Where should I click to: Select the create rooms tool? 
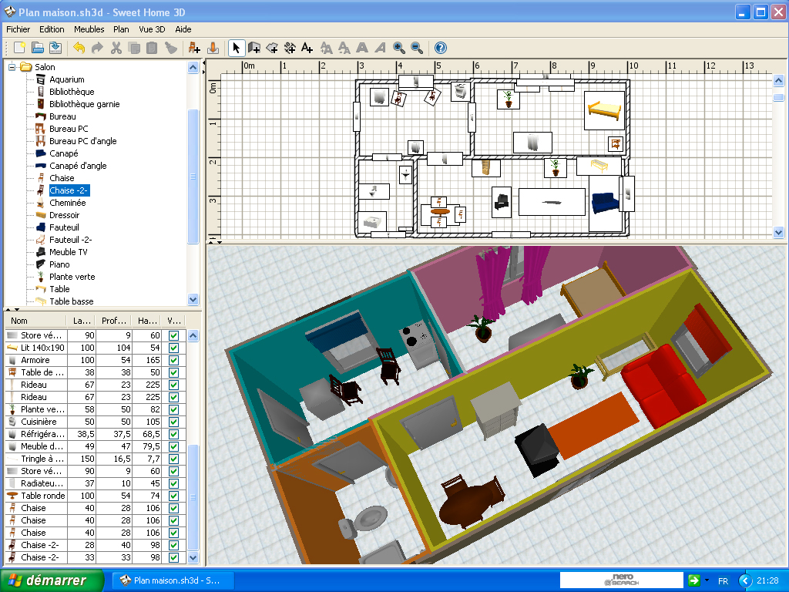tap(272, 48)
